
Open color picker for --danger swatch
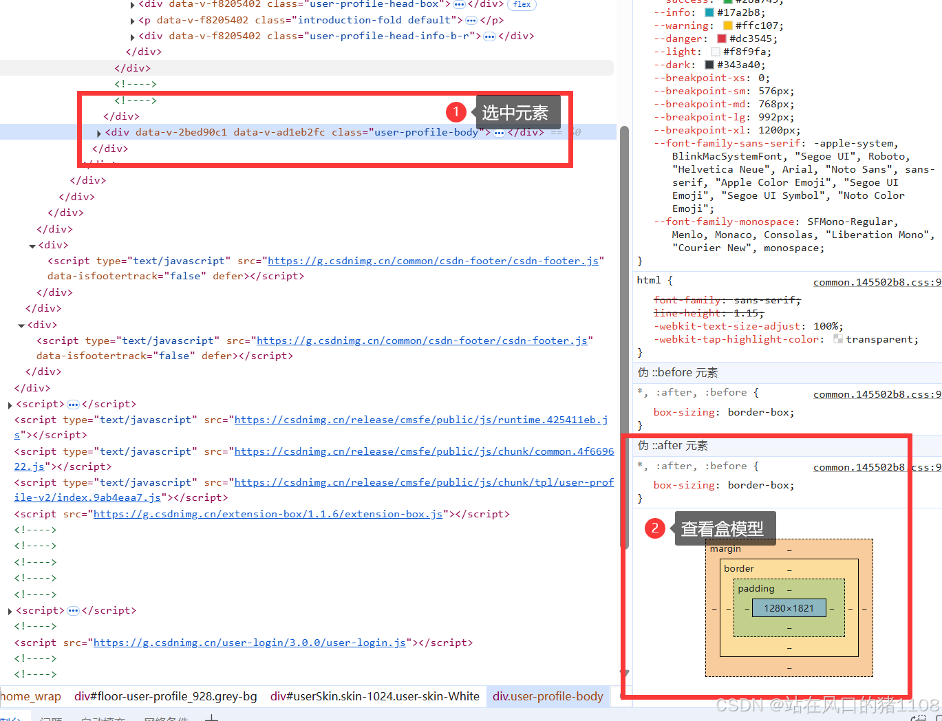click(722, 39)
